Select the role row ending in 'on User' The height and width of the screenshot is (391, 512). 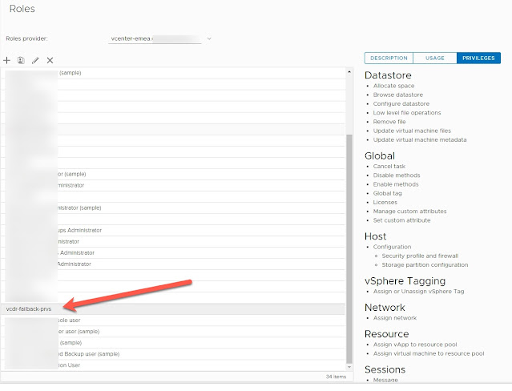[173, 365]
